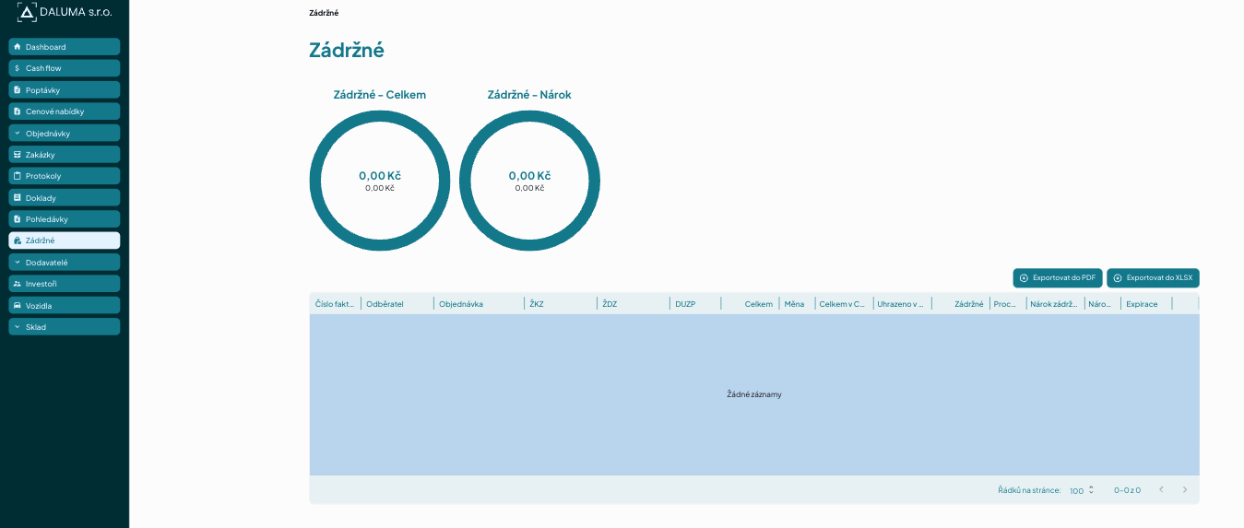Click the Dashboard home icon in sidebar
The image size is (1244, 528).
click(x=17, y=46)
